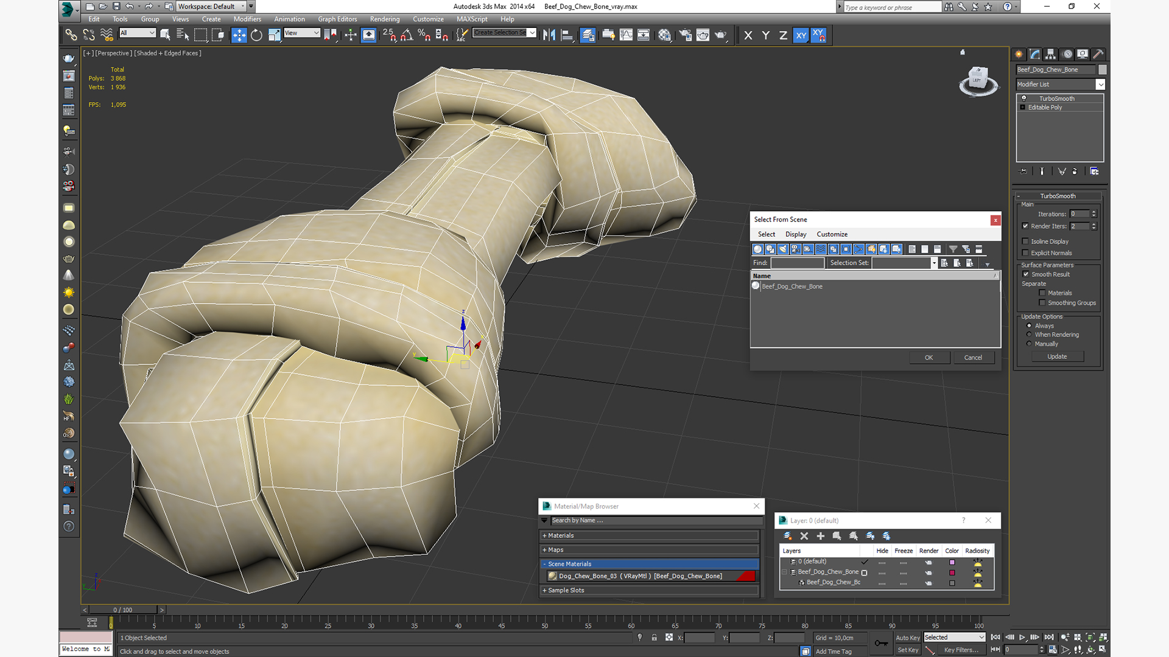Activate the Select and Rotate tool
This screenshot has height=657, width=1169.
click(x=256, y=35)
